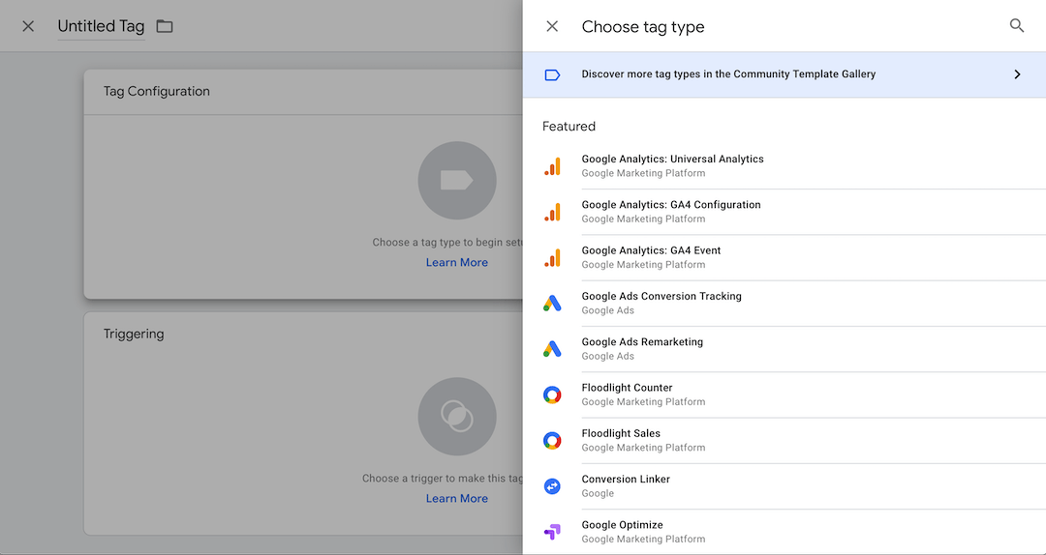Edit the Untitled Tag name field
Screen dimensions: 1046x555
pos(102,27)
